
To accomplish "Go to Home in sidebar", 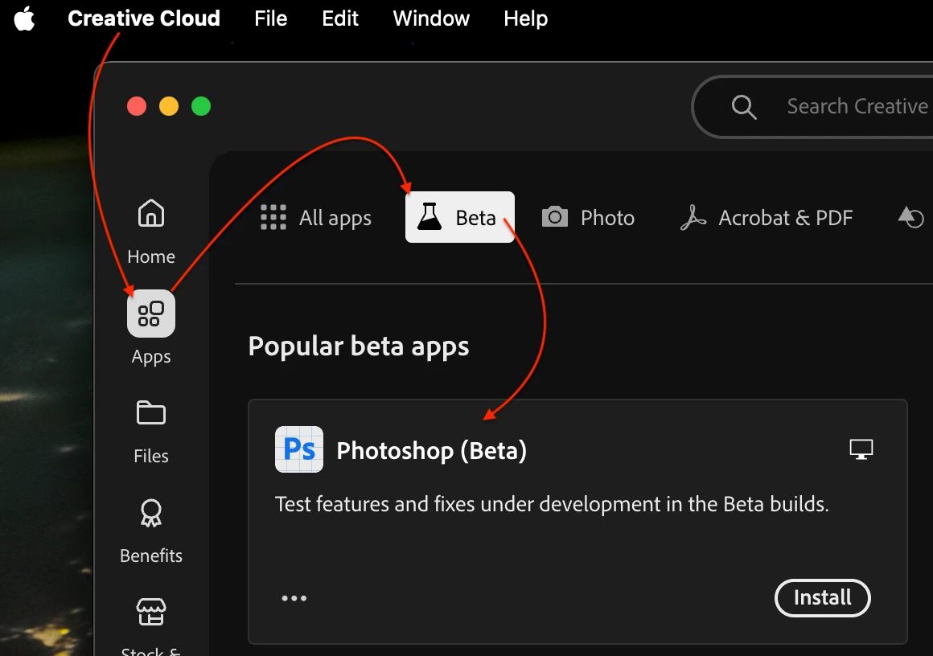I will (x=151, y=232).
